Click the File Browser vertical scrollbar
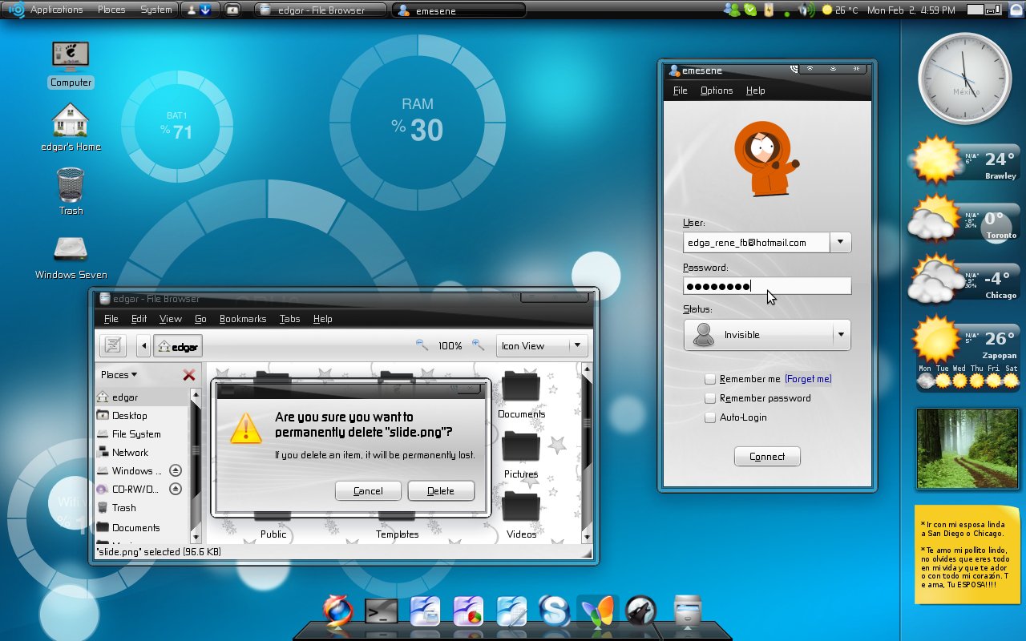This screenshot has width=1026, height=641. click(x=587, y=453)
